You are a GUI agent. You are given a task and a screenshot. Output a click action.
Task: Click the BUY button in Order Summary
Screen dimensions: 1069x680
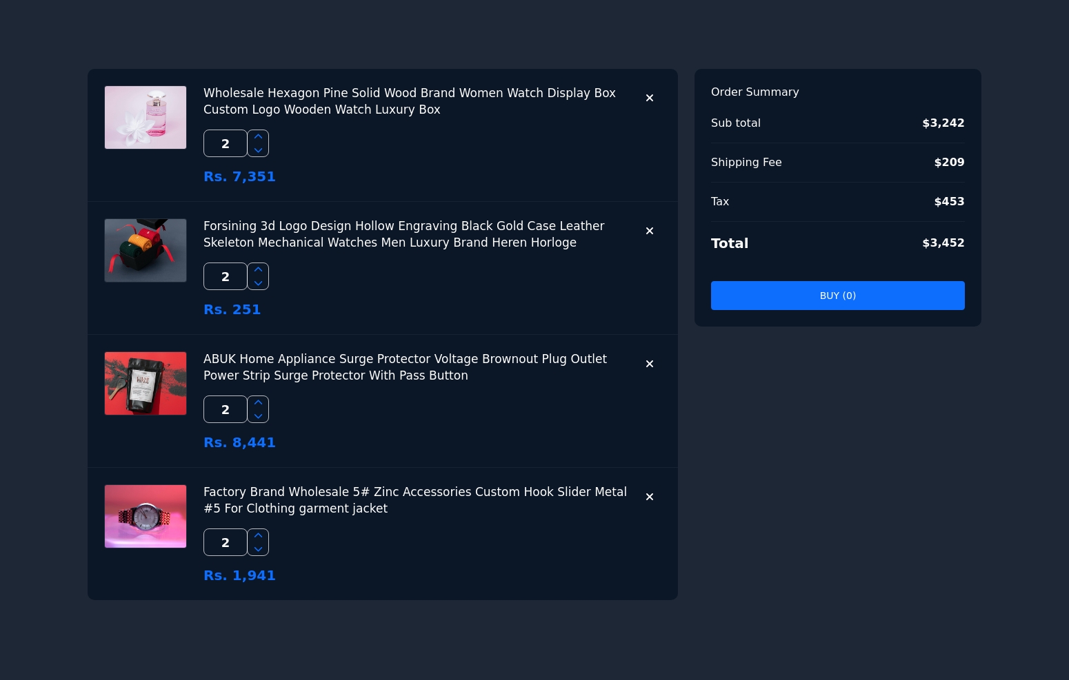(x=837, y=296)
